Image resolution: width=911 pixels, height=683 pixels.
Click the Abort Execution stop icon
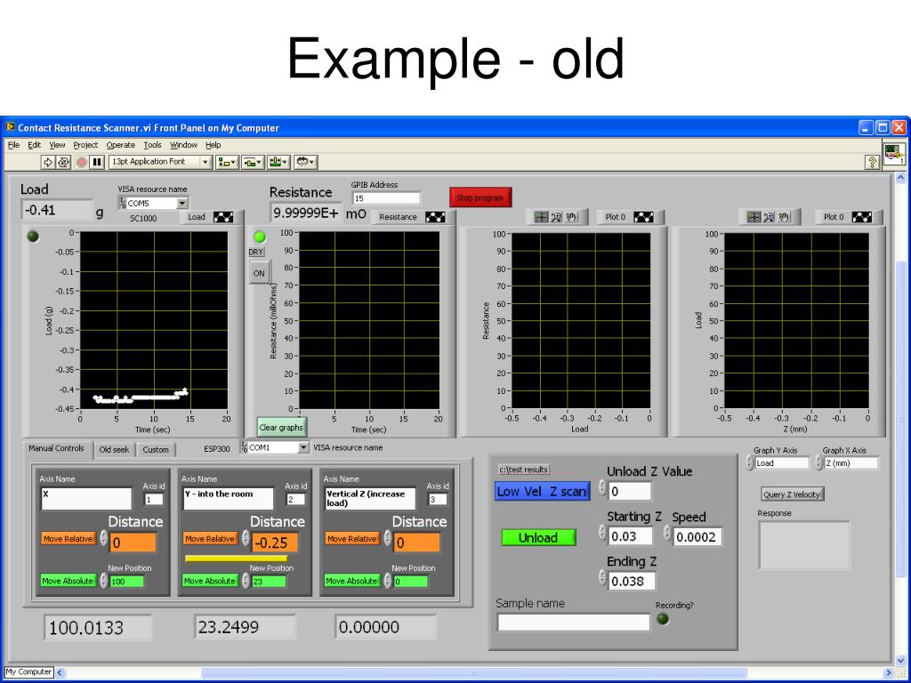coord(82,162)
